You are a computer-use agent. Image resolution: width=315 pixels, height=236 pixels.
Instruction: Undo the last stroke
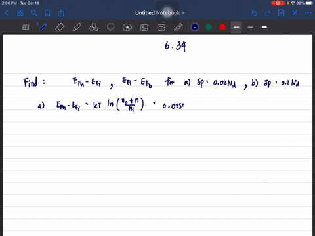[x=254, y=13]
